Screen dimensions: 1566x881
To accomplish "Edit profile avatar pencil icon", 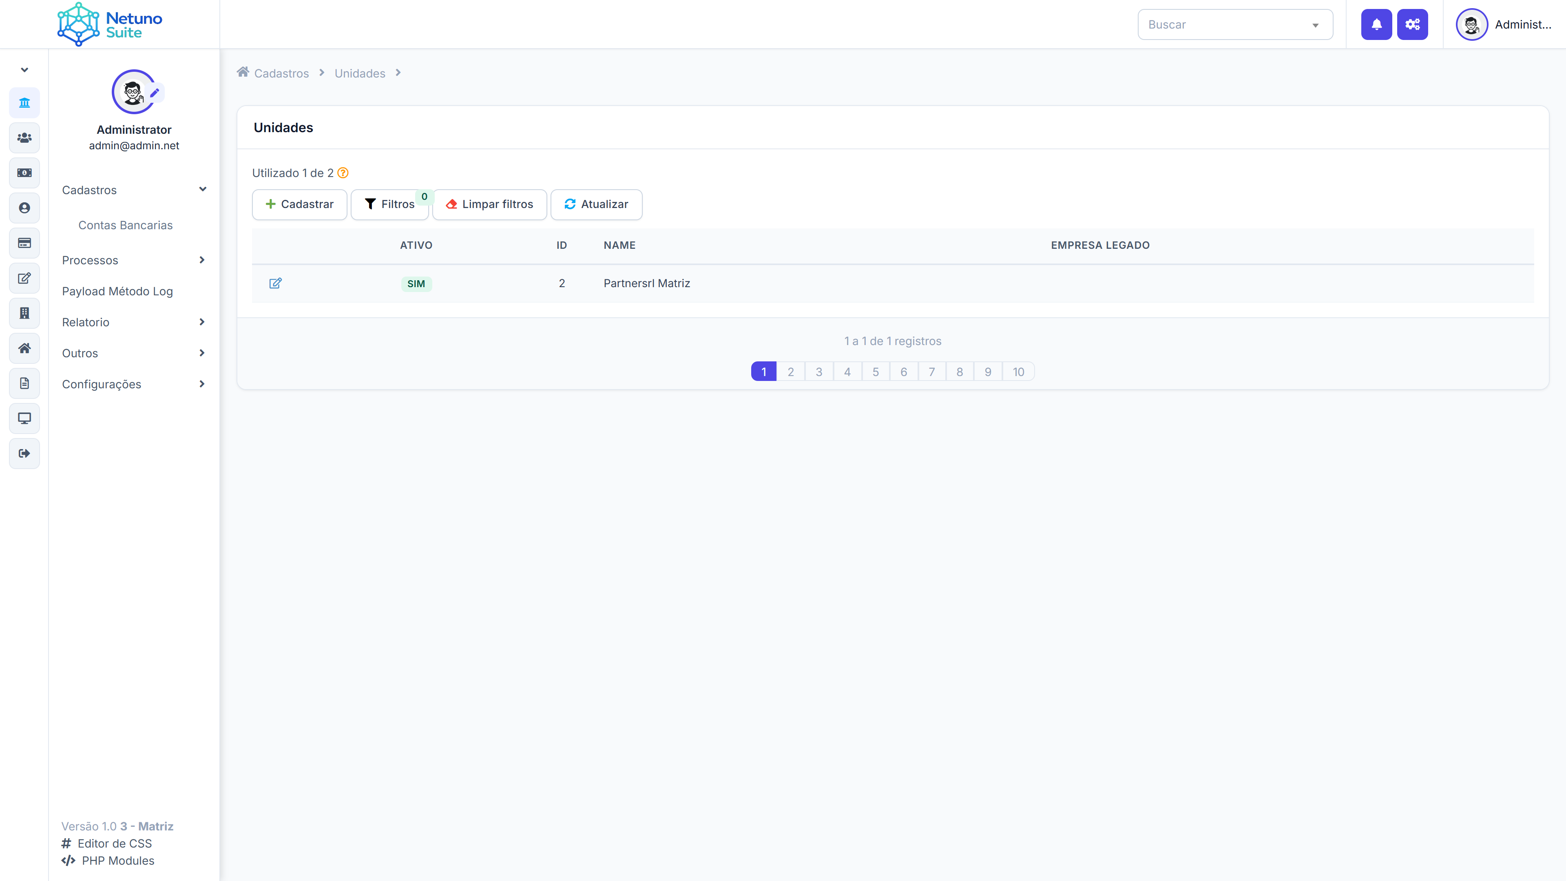I will pos(155,93).
